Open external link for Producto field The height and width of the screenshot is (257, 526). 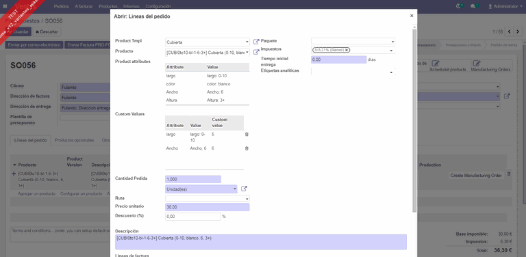point(256,52)
